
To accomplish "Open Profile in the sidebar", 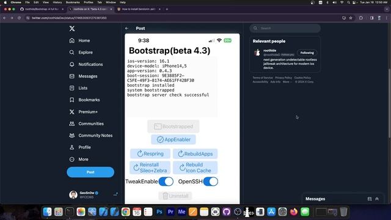I will pos(80,147).
